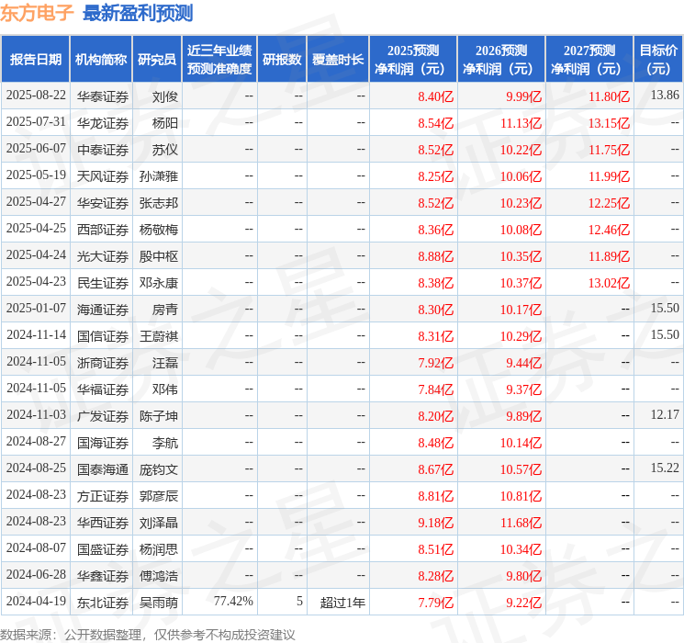Click the 2027预测净利润 column header
This screenshot has width=684, height=643.
pyautogui.click(x=589, y=60)
